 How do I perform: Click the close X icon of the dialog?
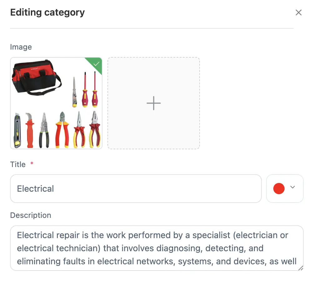[299, 12]
